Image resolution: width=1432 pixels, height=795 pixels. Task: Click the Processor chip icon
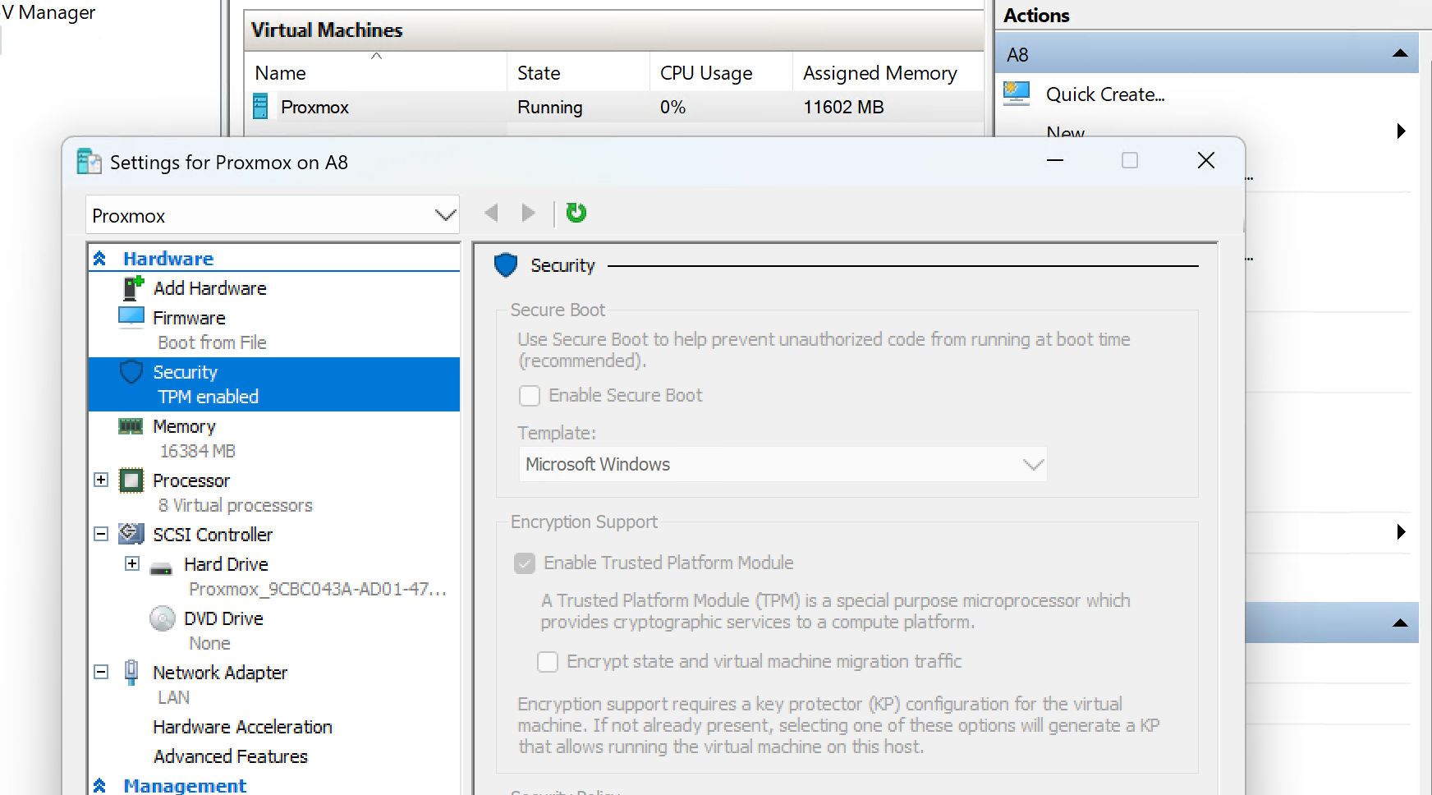[131, 480]
